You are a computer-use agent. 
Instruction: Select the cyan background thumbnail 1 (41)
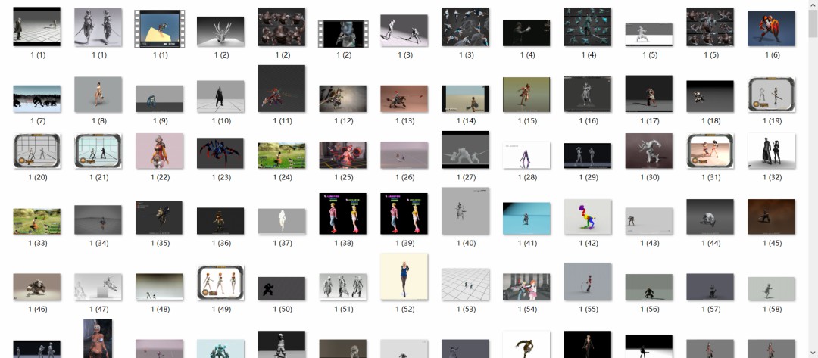(526, 218)
